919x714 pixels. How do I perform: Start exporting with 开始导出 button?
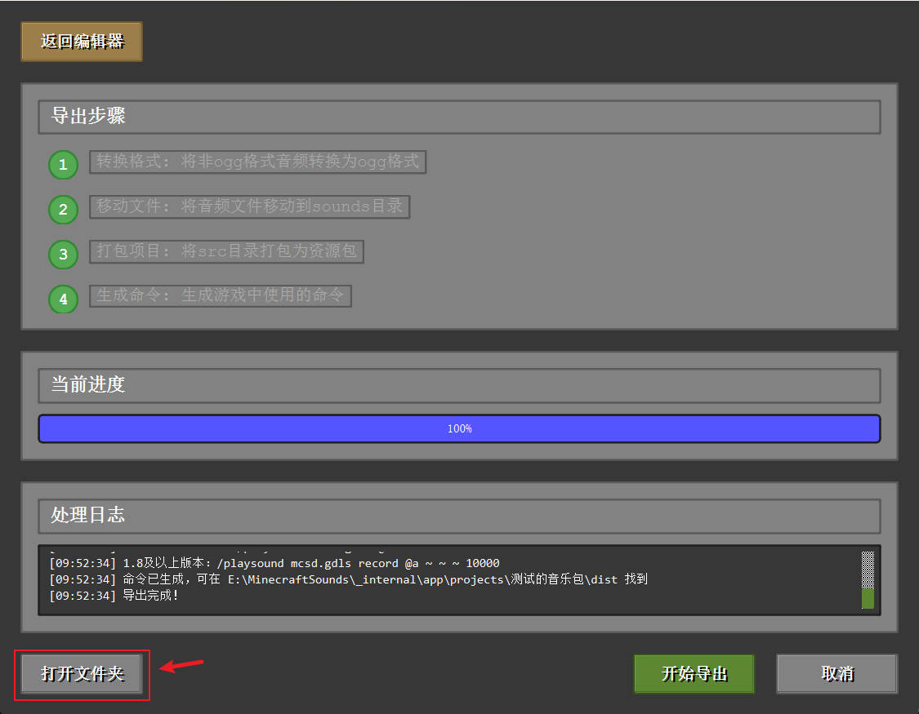[694, 674]
